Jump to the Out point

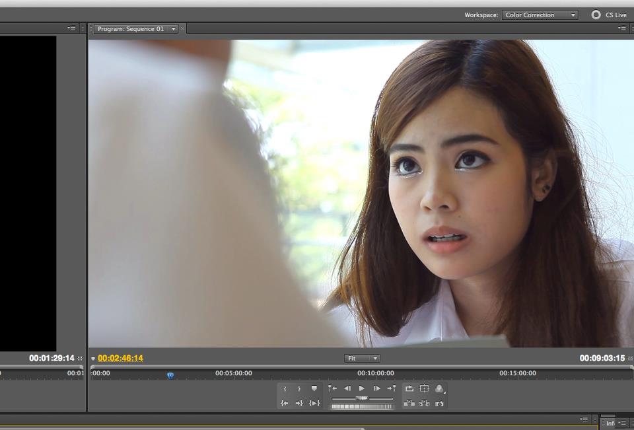[x=299, y=404]
